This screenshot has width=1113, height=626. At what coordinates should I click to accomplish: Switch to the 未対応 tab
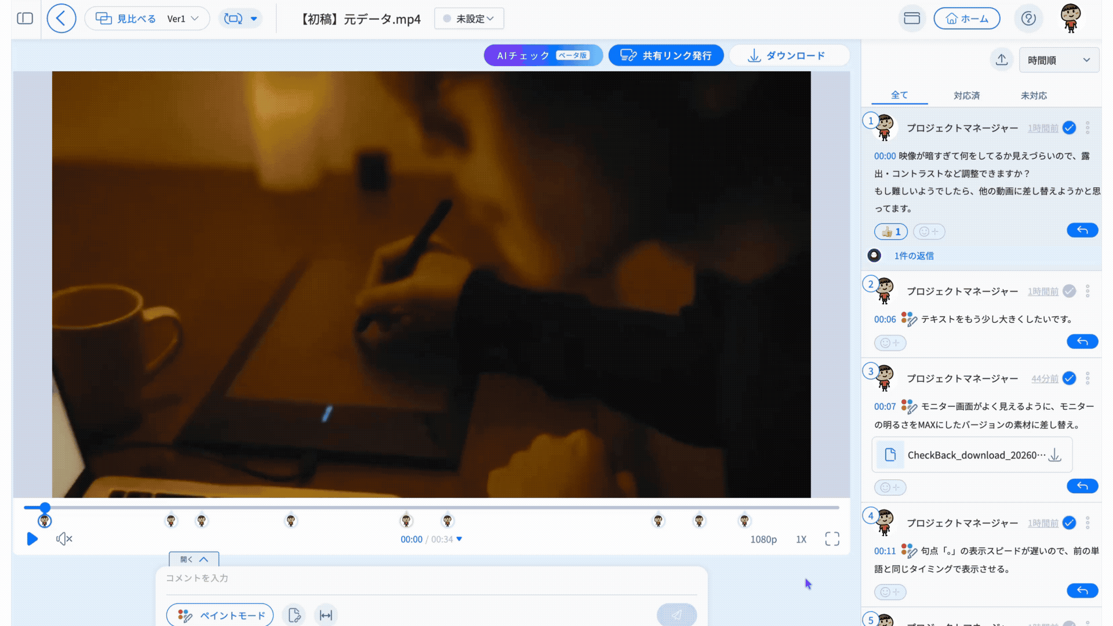click(1034, 96)
